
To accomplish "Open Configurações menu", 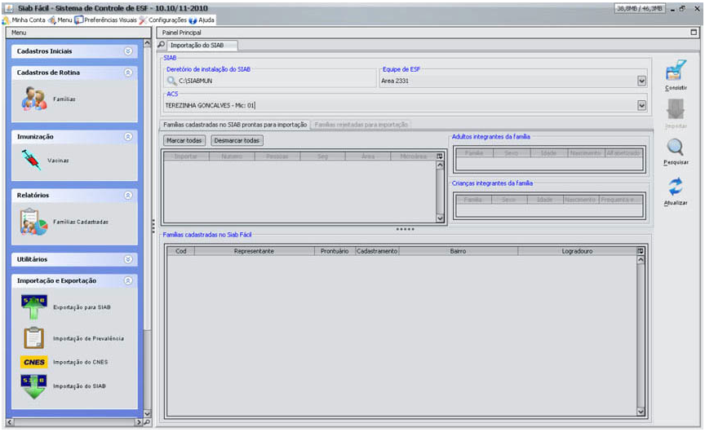I will [162, 20].
